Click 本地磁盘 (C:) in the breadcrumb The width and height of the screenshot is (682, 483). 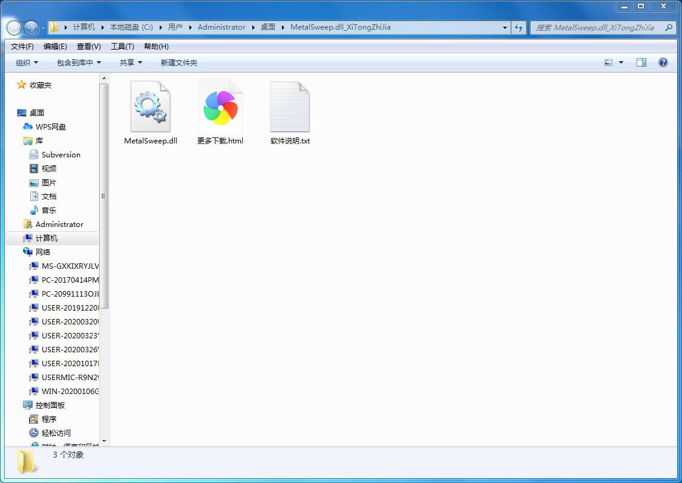pos(131,27)
